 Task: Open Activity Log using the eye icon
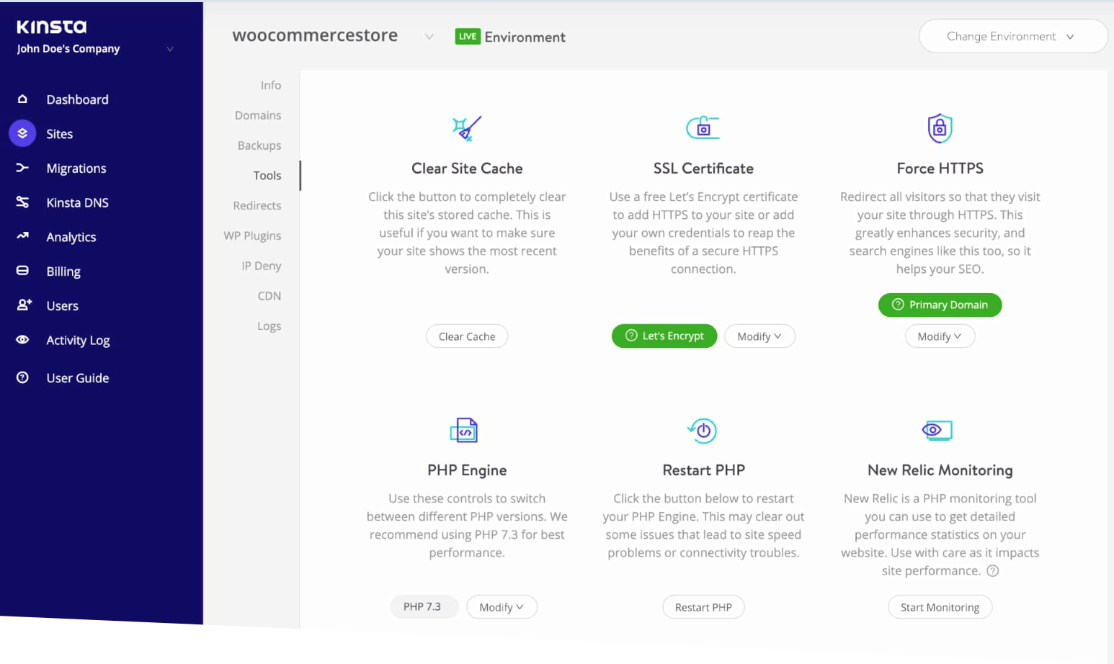[x=22, y=340]
